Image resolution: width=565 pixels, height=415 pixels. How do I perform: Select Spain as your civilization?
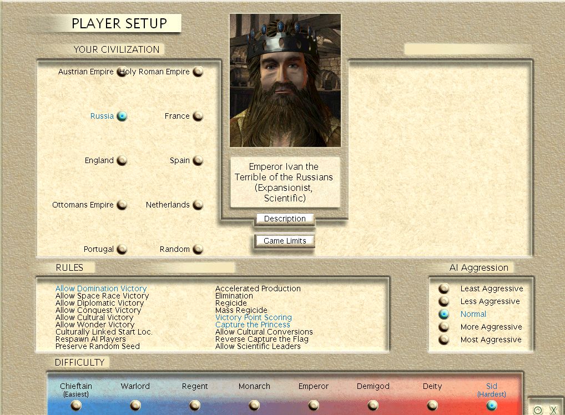click(x=198, y=160)
